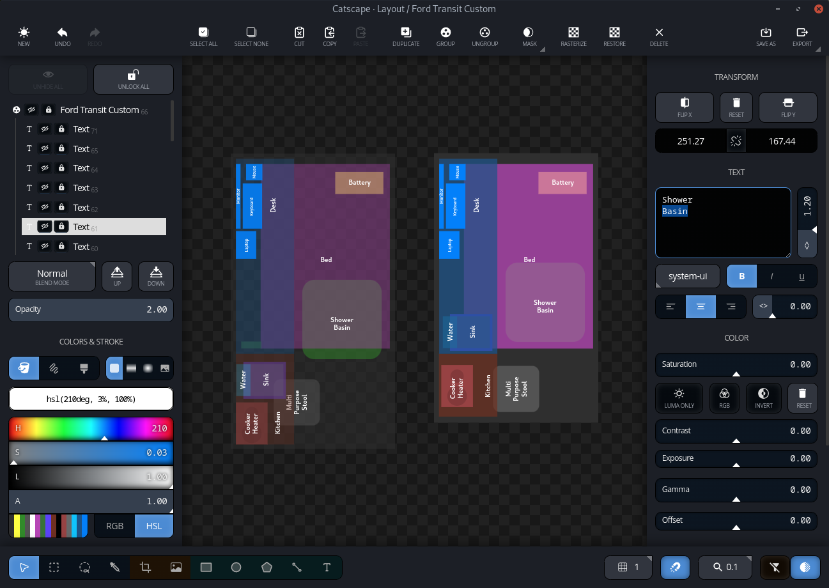This screenshot has height=588, width=829.
Task: Switch color mode to RGB tab
Action: tap(115, 526)
